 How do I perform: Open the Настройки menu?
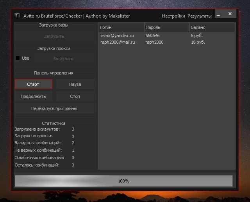(173, 16)
